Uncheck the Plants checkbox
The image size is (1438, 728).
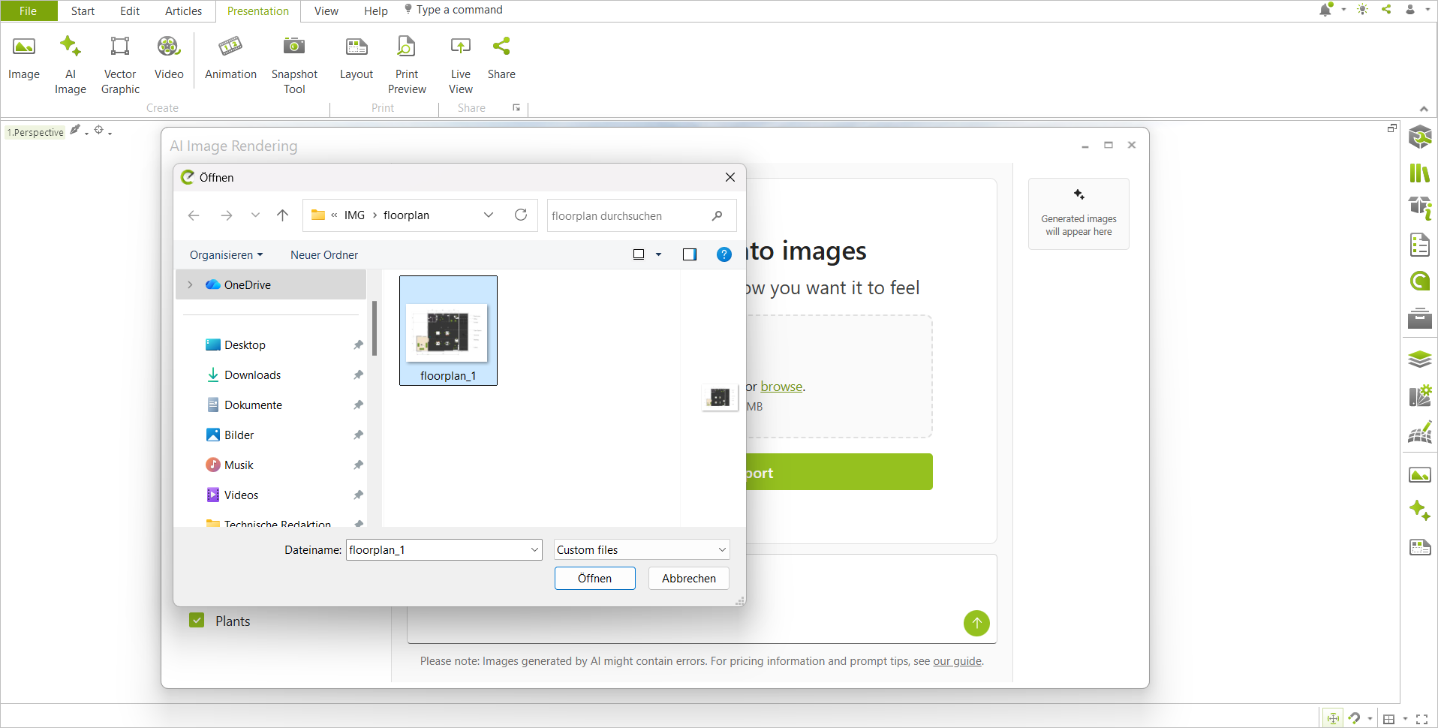pos(197,620)
